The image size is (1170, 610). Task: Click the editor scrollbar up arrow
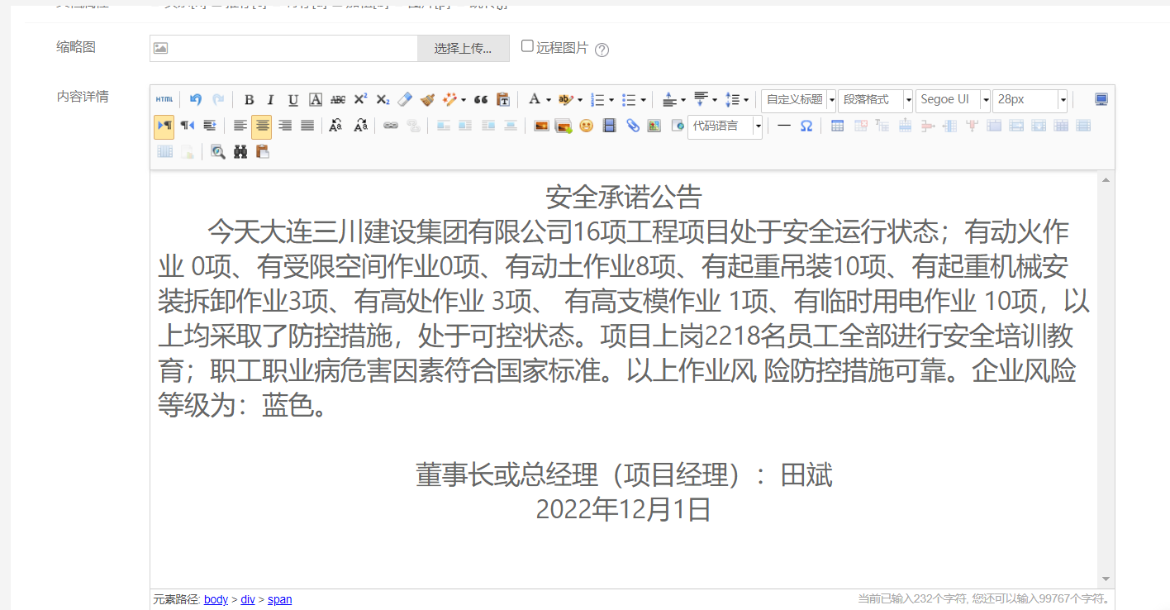point(1106,179)
